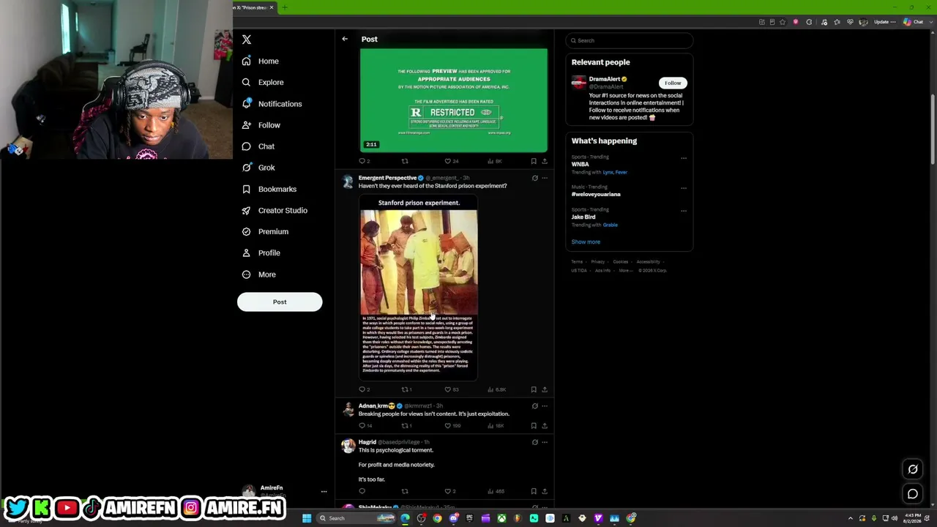This screenshot has height=527, width=937.
Task: Open the Copilot Chat button
Action: pos(913,22)
